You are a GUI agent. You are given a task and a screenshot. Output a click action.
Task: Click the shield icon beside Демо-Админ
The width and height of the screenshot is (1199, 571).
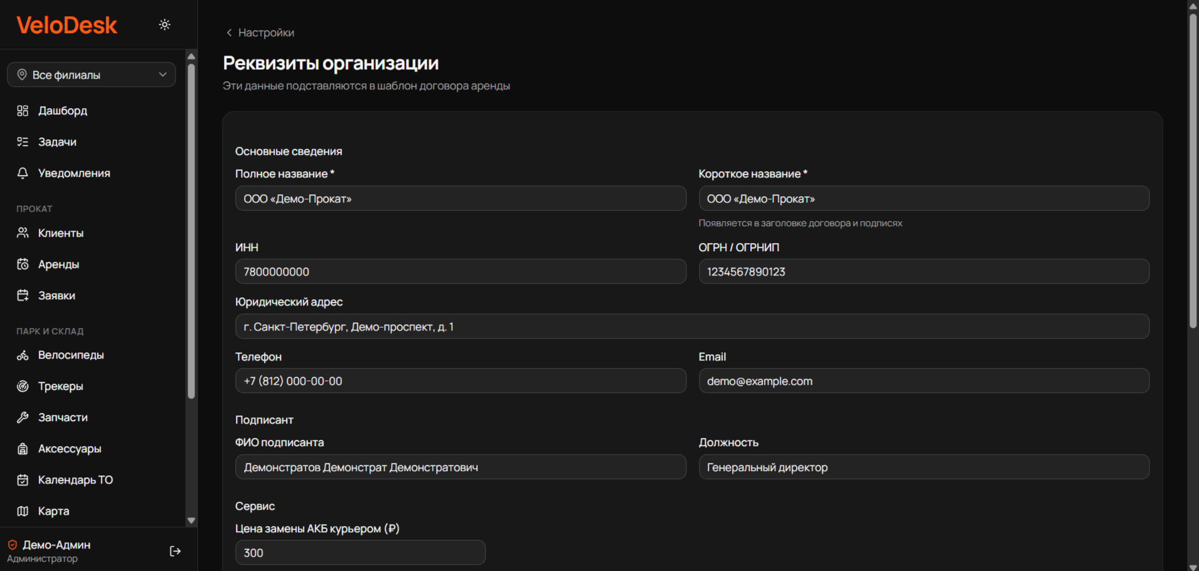coord(13,545)
